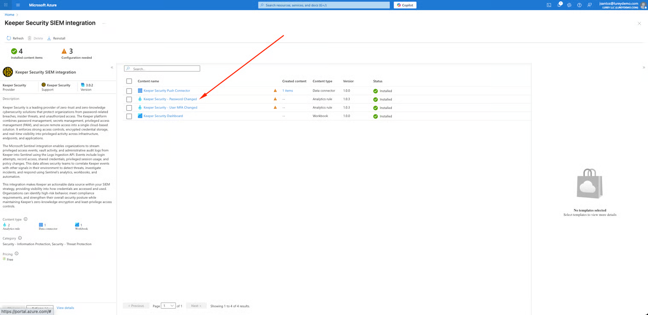Click the content Search field
The width and height of the screenshot is (648, 315).
coord(164,69)
